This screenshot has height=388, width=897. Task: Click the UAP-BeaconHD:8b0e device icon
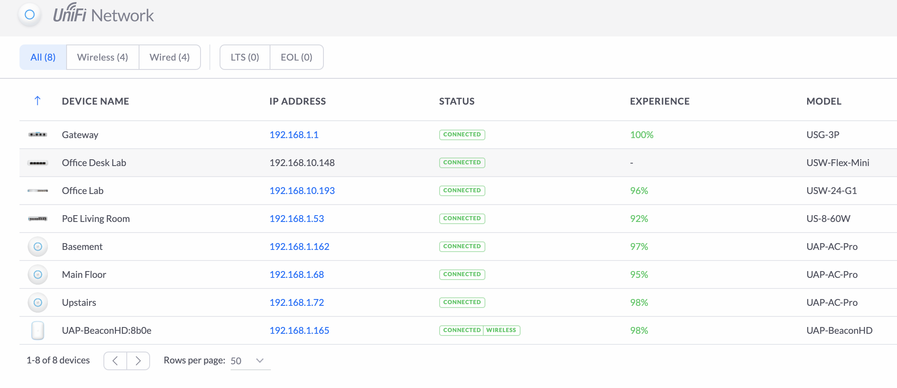[38, 330]
